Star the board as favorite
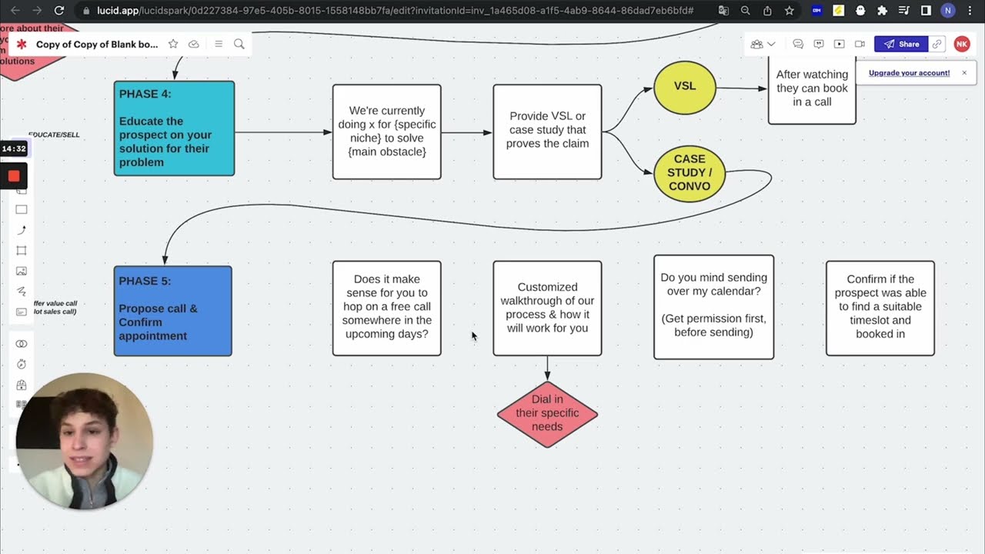 tap(173, 44)
